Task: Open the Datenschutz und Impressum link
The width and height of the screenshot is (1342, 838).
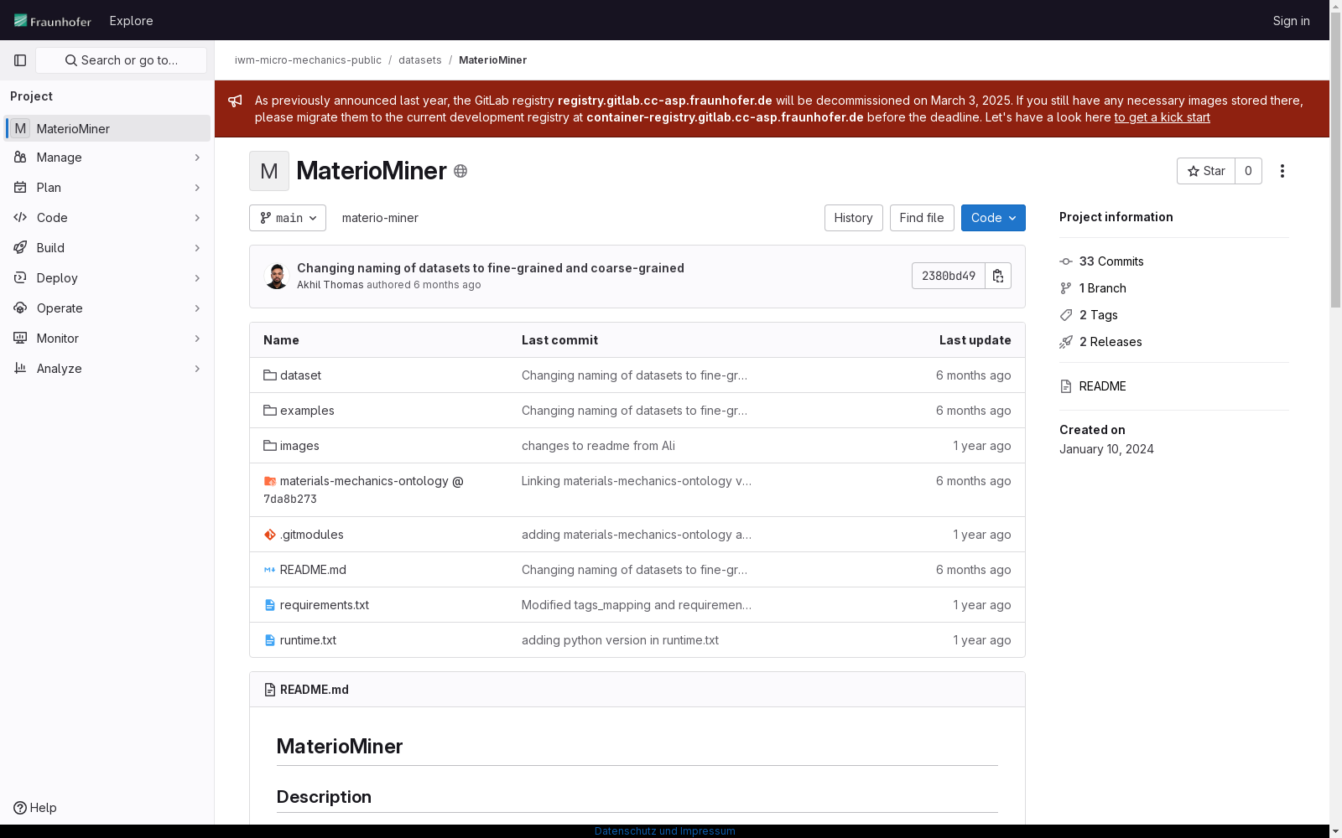Action: coord(665,831)
